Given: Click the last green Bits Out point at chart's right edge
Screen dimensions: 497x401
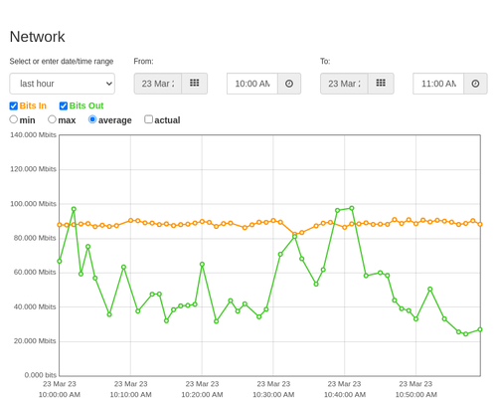Looking at the screenshot, I should click(480, 329).
